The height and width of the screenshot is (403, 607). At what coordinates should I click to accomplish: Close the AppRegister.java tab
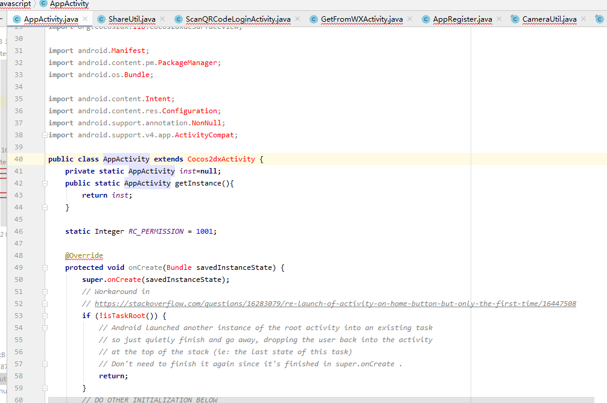[499, 19]
